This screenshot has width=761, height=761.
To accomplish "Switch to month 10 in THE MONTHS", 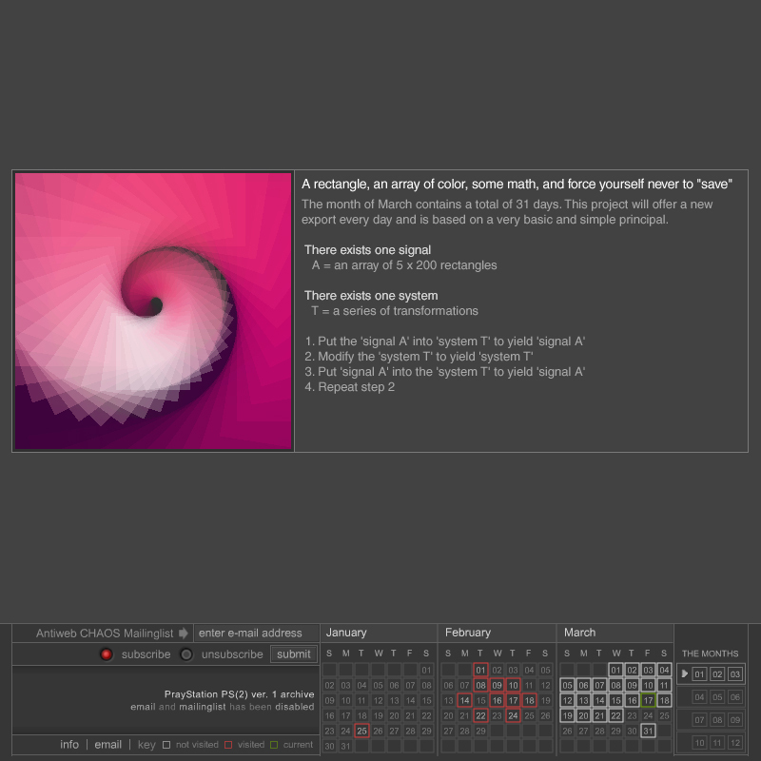I will click(699, 743).
